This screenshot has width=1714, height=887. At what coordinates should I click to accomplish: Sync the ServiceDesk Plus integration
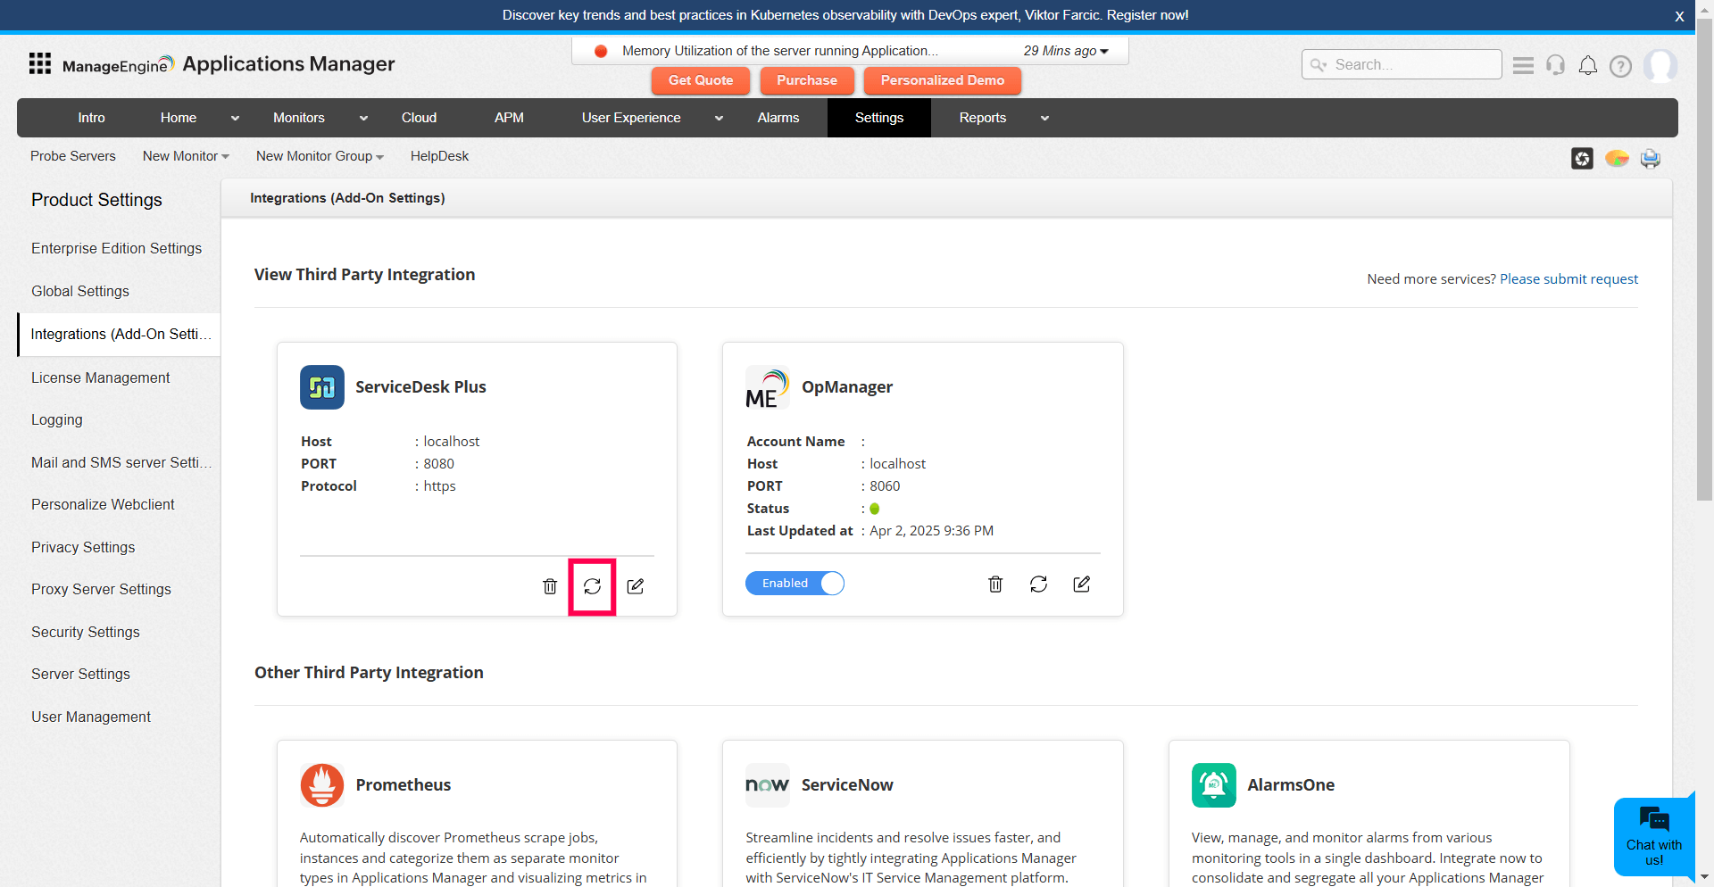click(x=593, y=586)
